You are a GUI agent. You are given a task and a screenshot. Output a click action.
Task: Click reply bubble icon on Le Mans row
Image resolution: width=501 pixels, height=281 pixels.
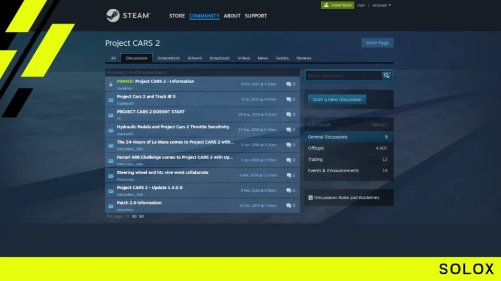[x=289, y=145]
